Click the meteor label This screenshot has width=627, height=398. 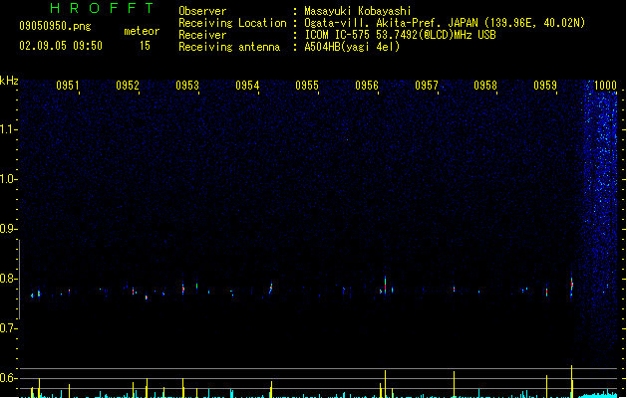(x=142, y=31)
